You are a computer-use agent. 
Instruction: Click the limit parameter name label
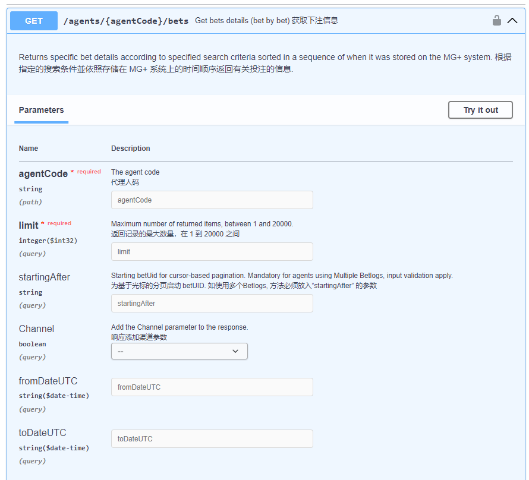(x=29, y=226)
